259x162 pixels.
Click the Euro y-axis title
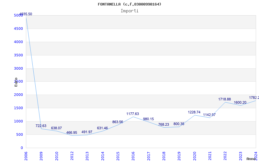16,82
